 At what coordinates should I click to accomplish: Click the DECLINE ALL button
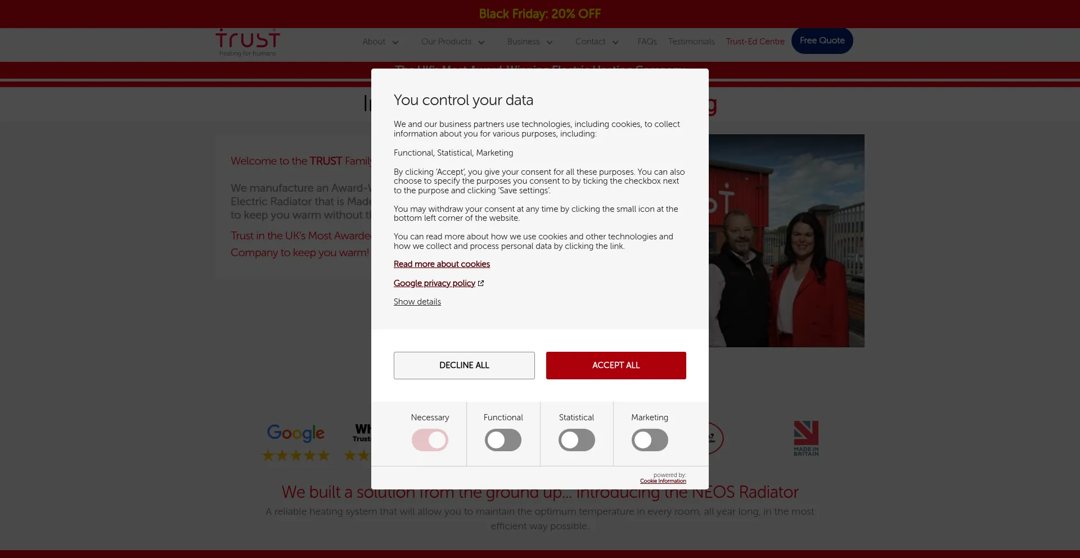click(464, 365)
